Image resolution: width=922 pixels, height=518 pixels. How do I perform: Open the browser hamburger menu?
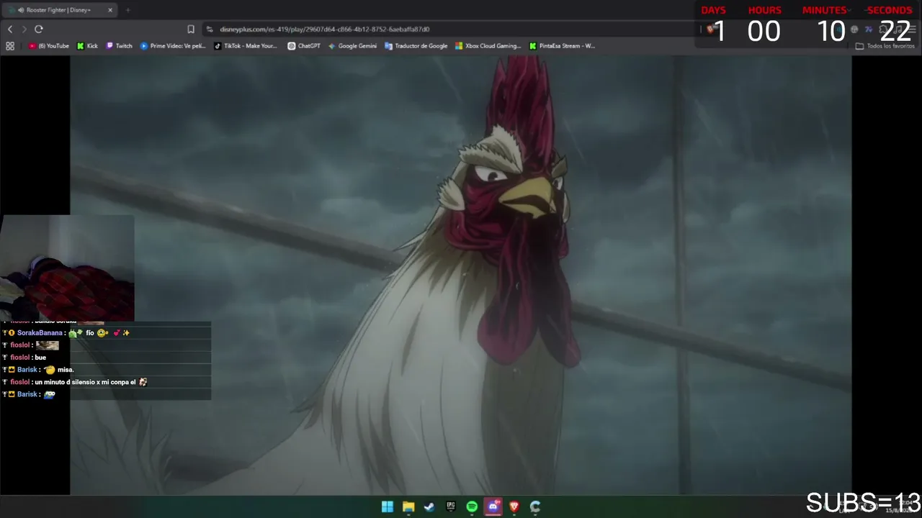point(912,29)
